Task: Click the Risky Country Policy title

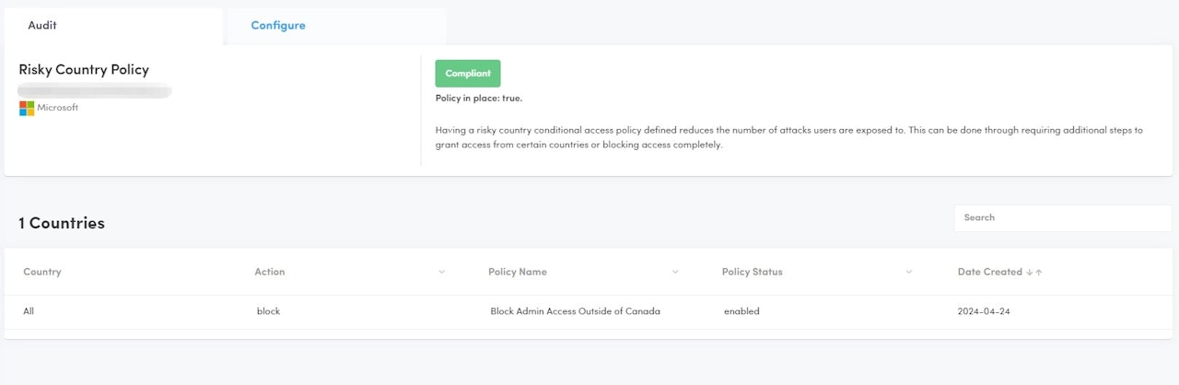Action: click(84, 70)
